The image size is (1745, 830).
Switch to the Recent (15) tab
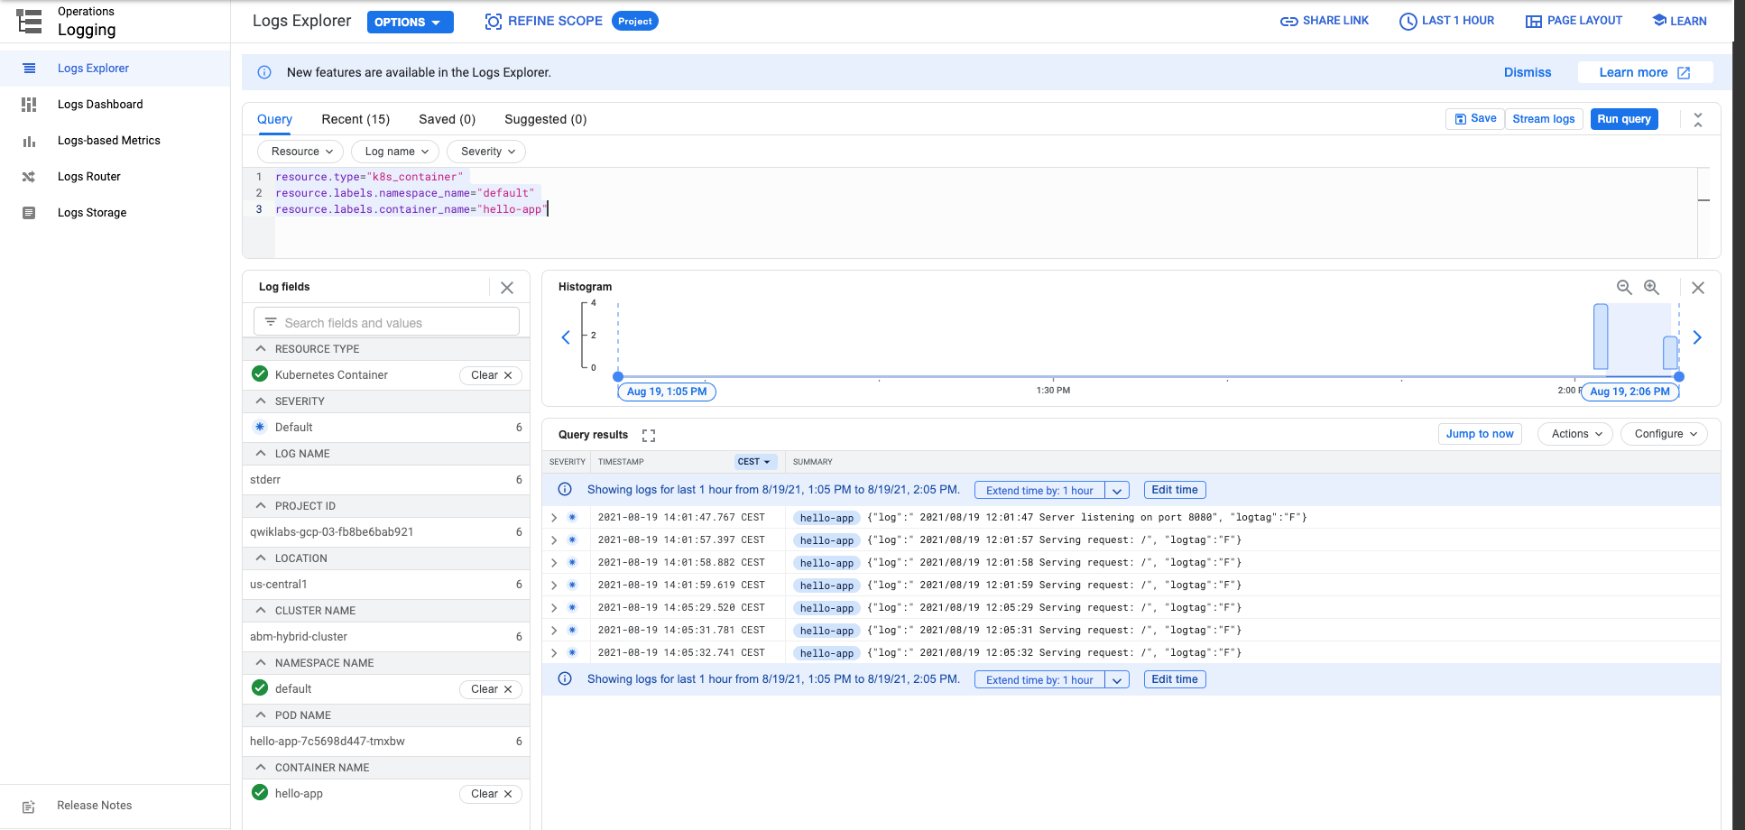pyautogui.click(x=355, y=119)
